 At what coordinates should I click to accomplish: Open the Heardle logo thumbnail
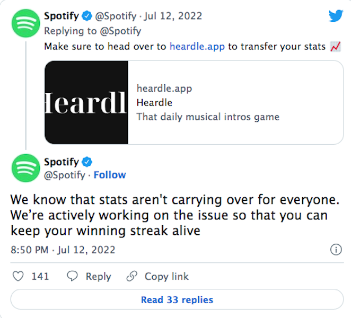[x=86, y=102]
